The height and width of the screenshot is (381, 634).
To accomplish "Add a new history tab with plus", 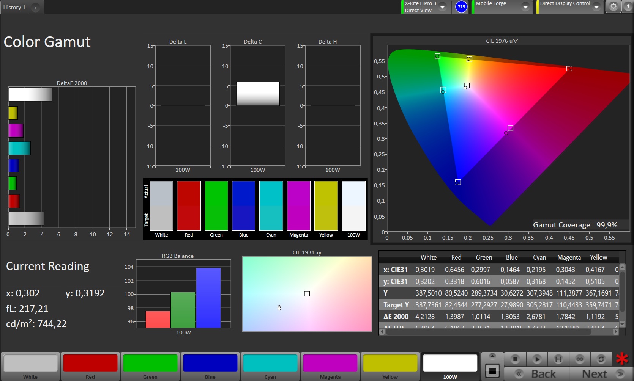I will click(35, 8).
